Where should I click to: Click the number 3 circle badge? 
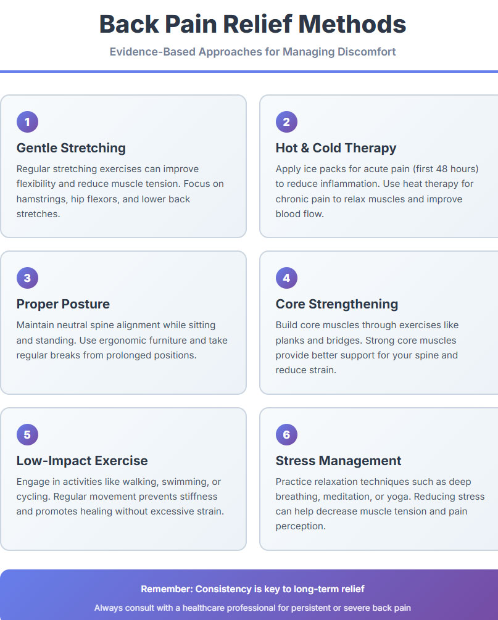[27, 278]
